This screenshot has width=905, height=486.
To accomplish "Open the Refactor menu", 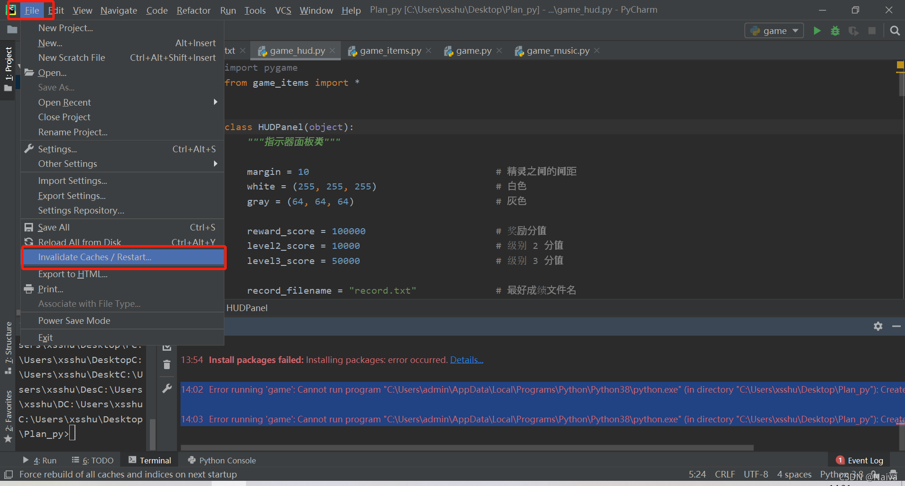I will tap(193, 10).
